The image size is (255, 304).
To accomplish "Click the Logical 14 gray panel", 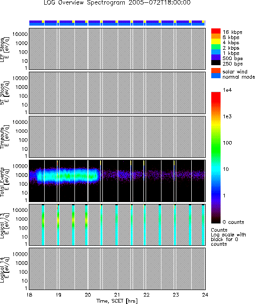I will 117,269.
